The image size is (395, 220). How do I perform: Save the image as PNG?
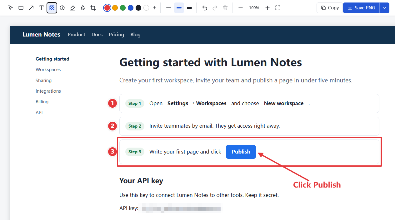coord(361,8)
